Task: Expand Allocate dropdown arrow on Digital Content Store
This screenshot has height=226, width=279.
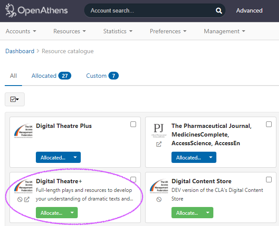Action: pos(208,213)
